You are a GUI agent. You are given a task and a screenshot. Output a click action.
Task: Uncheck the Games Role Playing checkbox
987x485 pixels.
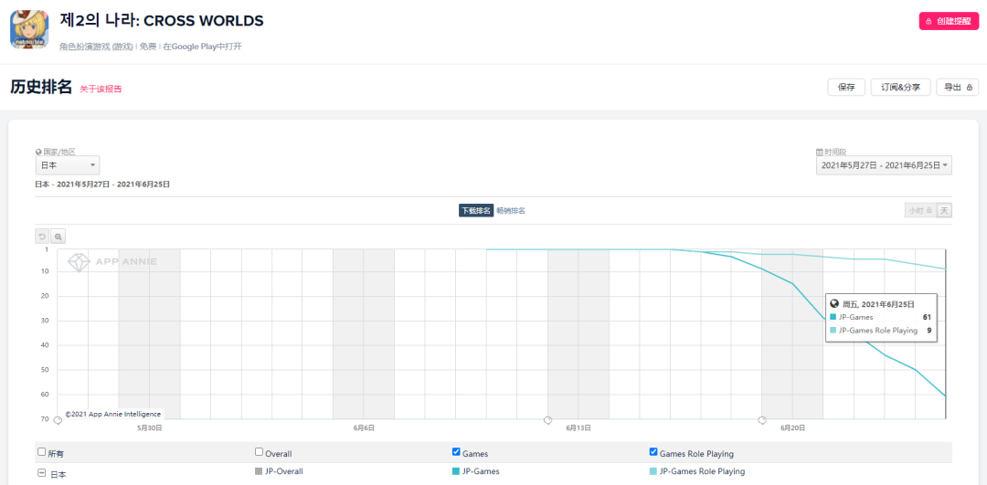[x=653, y=451]
